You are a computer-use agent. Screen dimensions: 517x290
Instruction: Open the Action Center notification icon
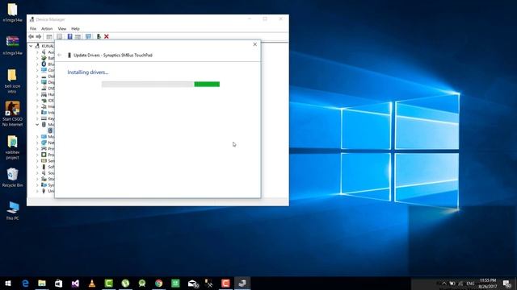[x=507, y=284]
